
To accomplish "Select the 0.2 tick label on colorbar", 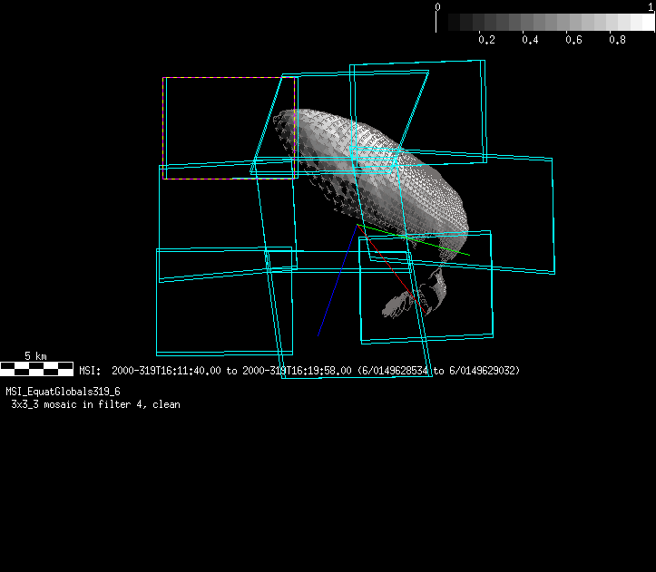I will click(486, 40).
